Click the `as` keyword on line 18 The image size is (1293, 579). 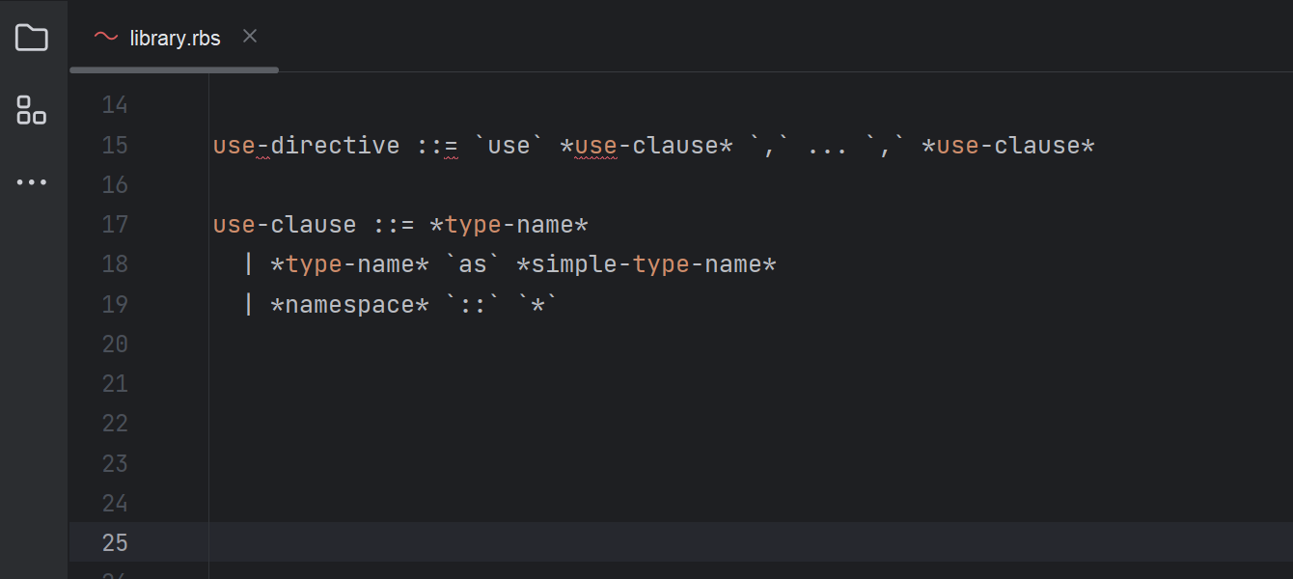(x=473, y=264)
